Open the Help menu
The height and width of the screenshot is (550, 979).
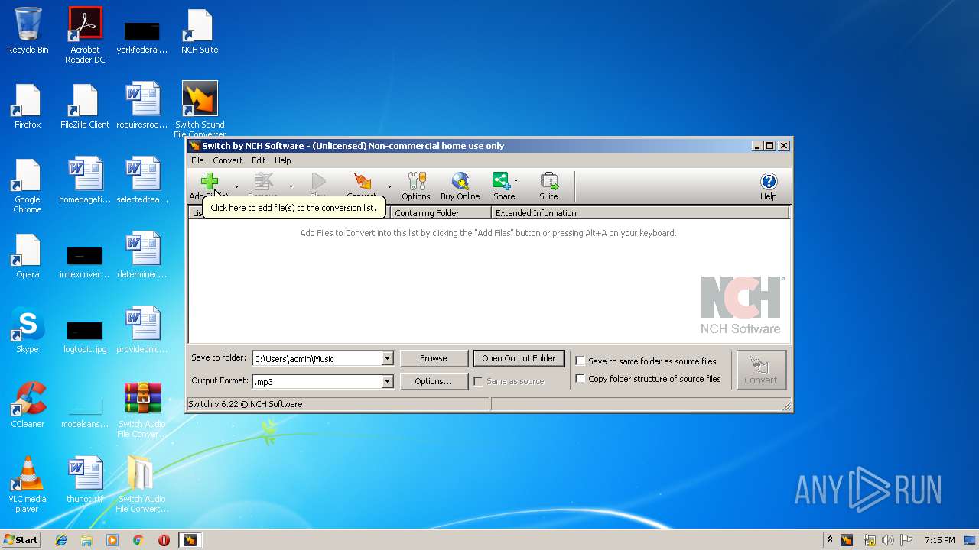283,160
